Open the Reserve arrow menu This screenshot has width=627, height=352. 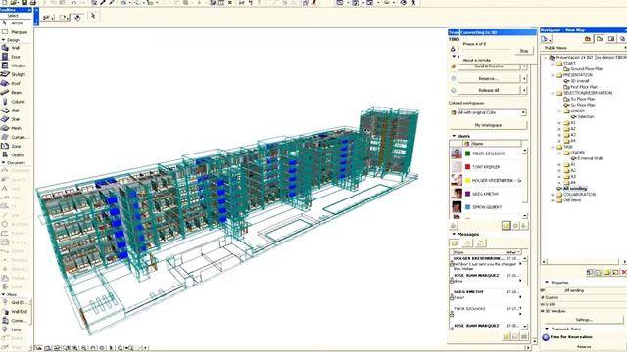(x=524, y=78)
